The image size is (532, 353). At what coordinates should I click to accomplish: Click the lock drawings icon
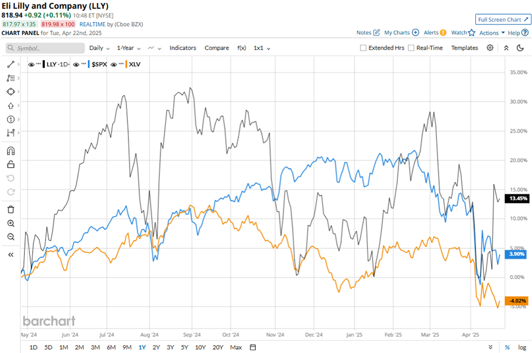point(11,164)
